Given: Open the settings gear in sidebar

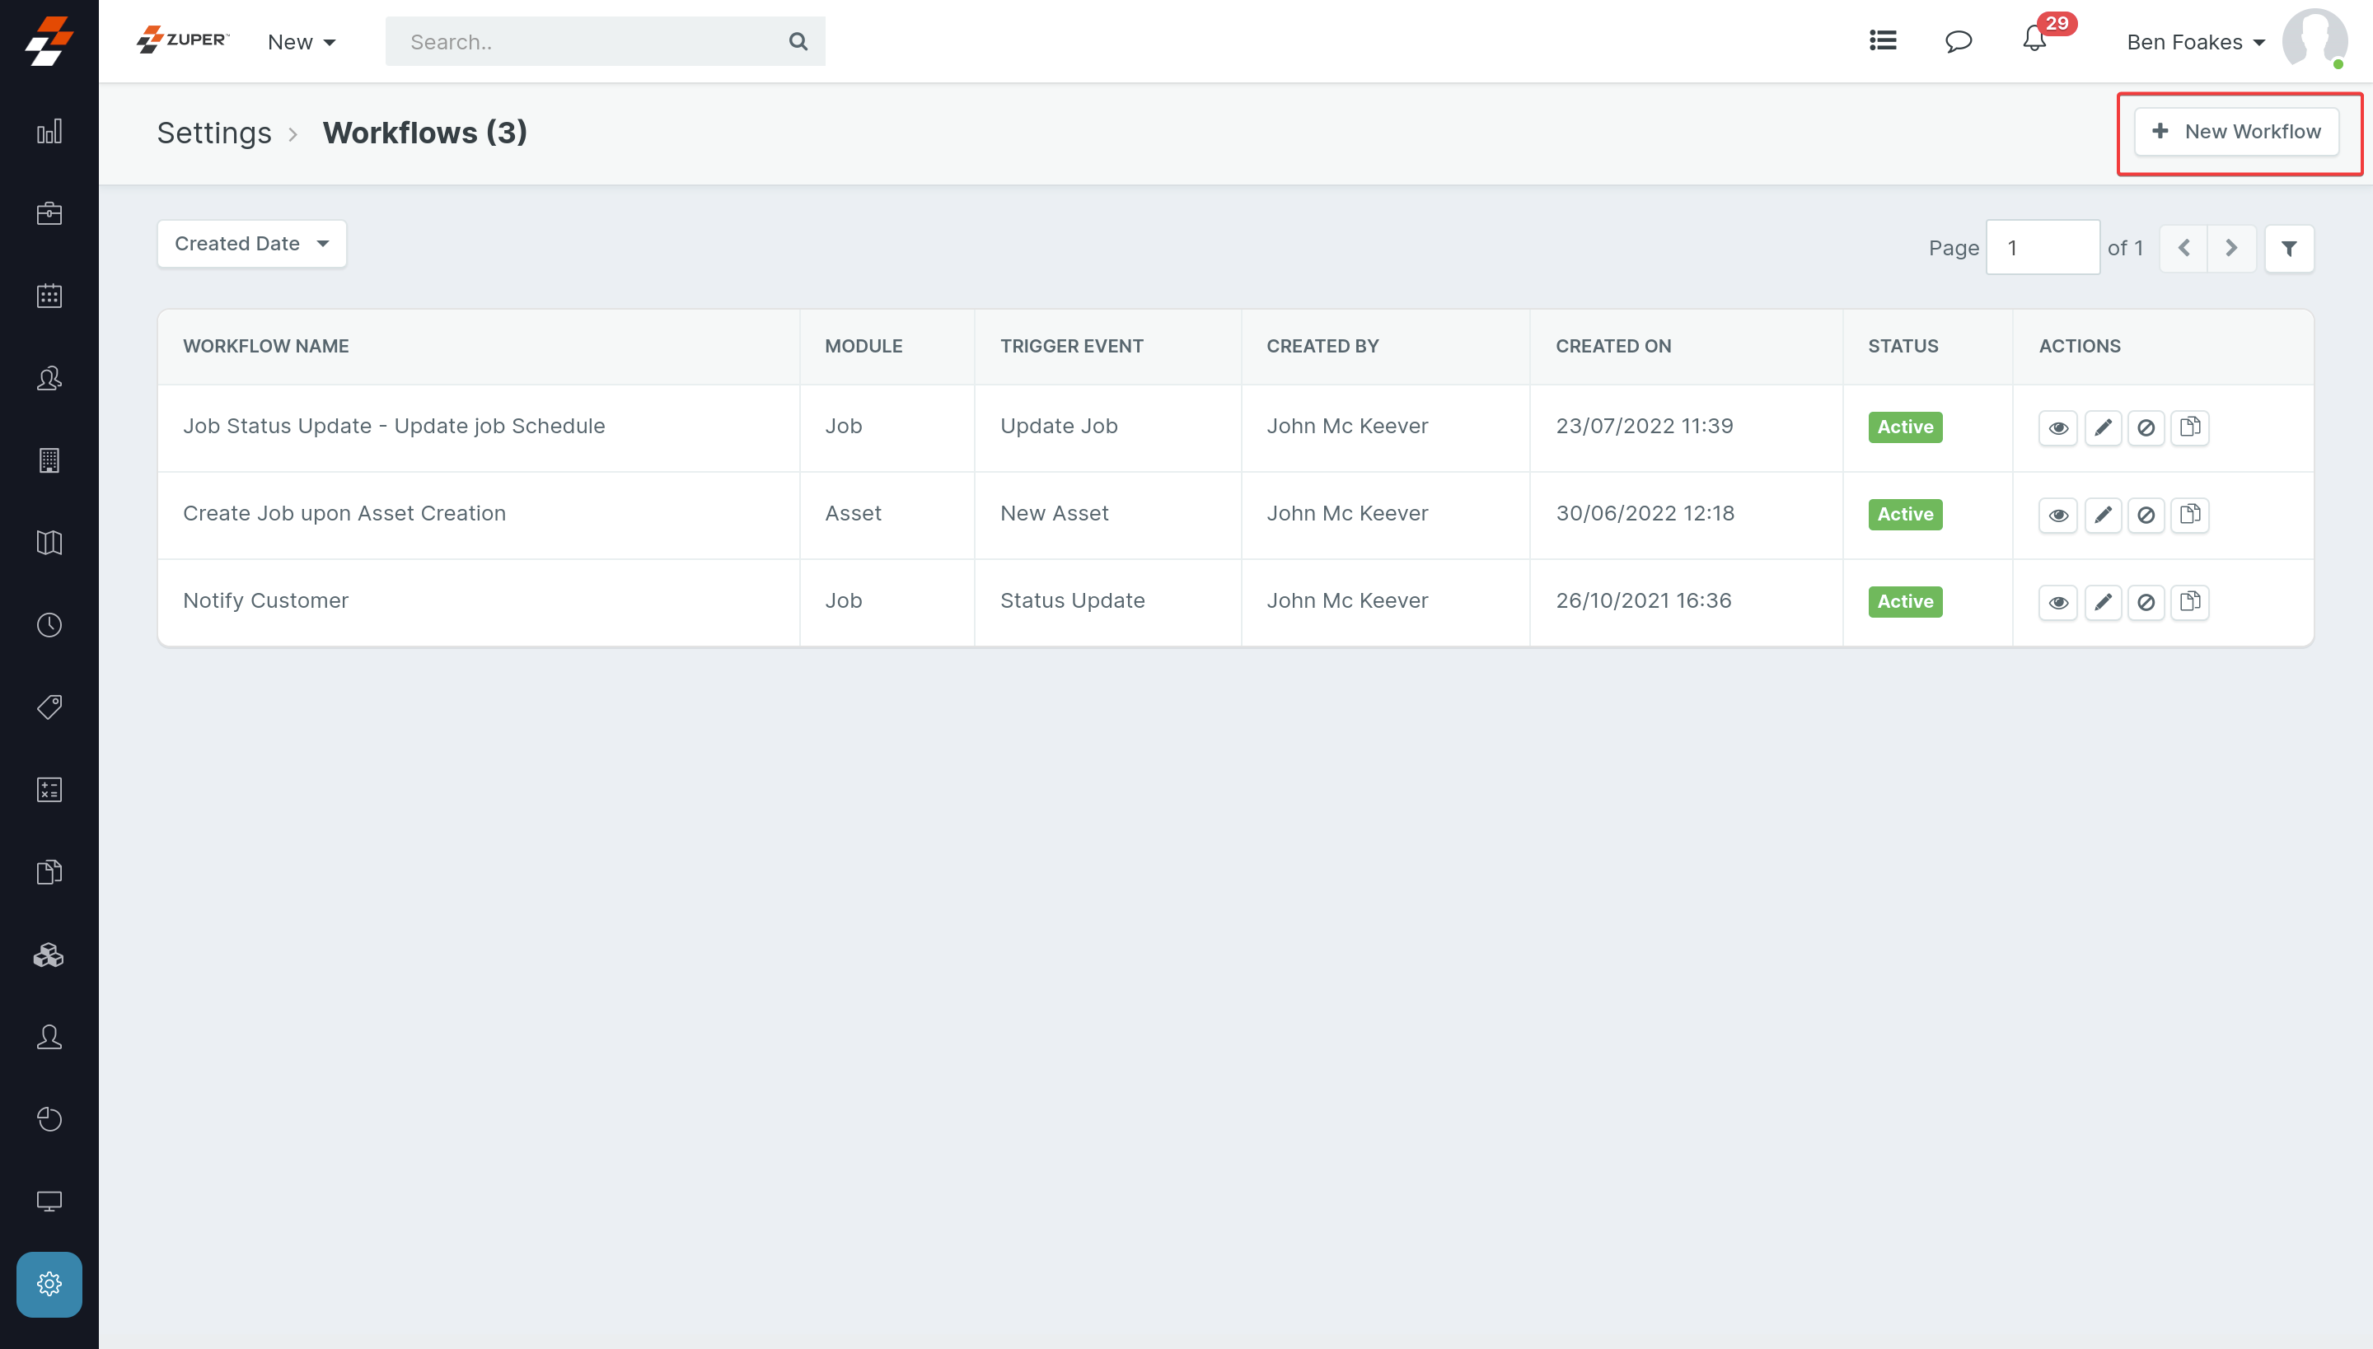Looking at the screenshot, I should [x=49, y=1284].
